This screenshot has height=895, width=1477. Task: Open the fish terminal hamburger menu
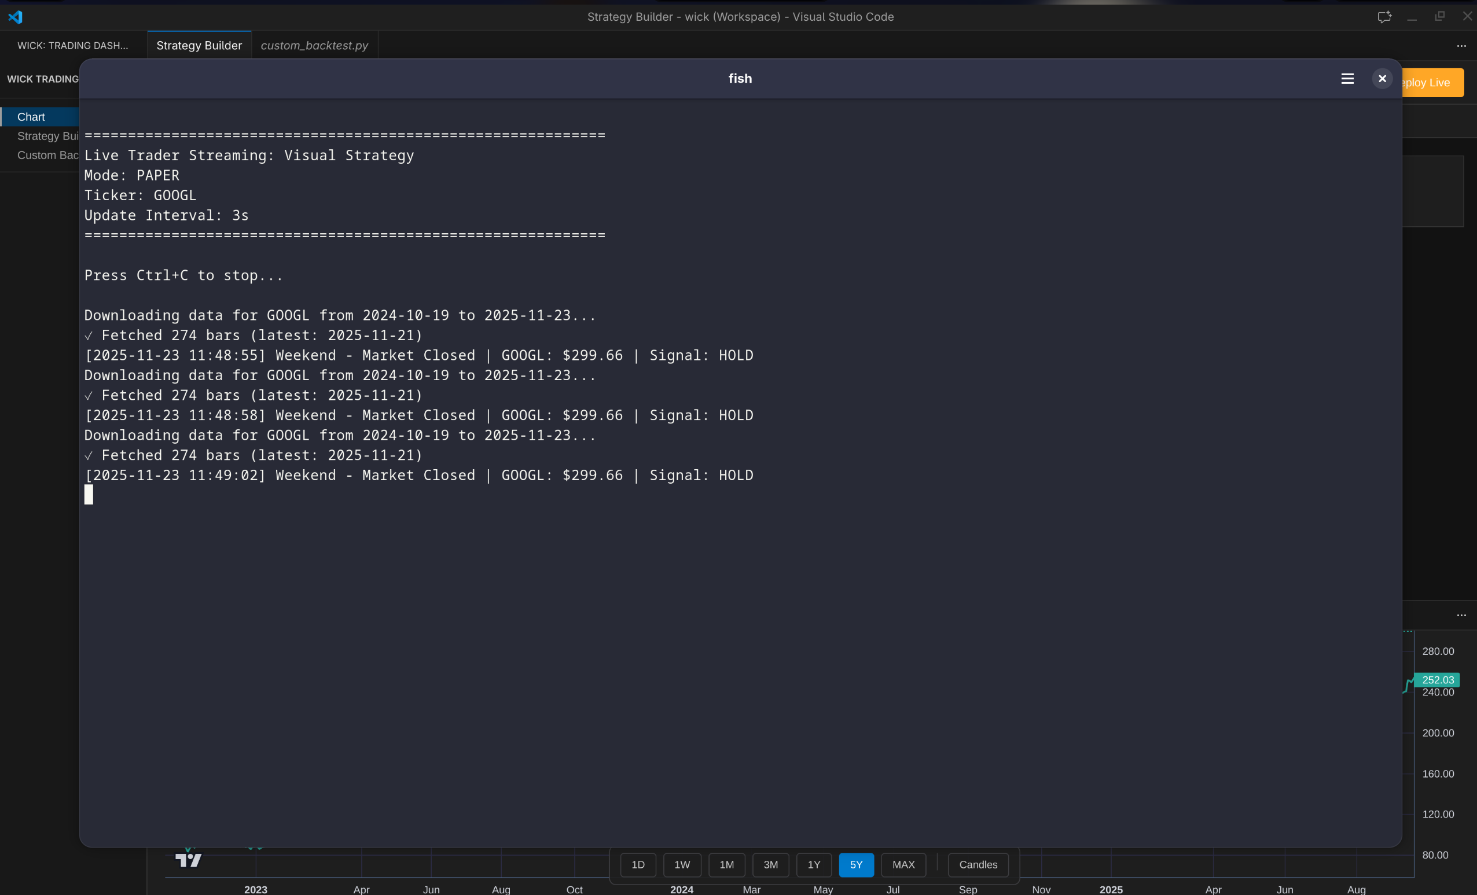1347,79
